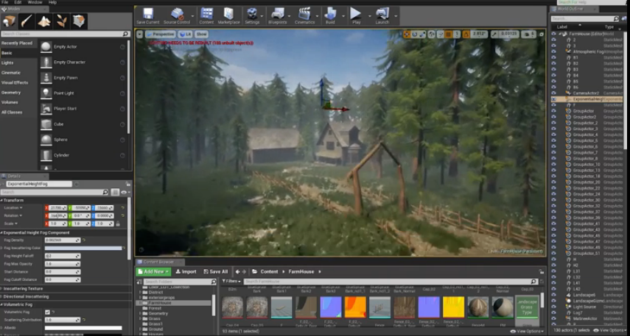This screenshot has width=630, height=336.
Task: Click Search Classes input field
Action: (x=65, y=34)
